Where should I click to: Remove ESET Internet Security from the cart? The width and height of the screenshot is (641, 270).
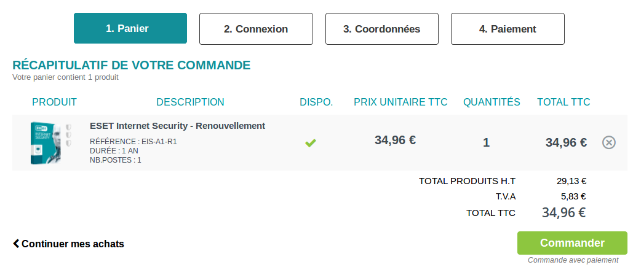608,142
